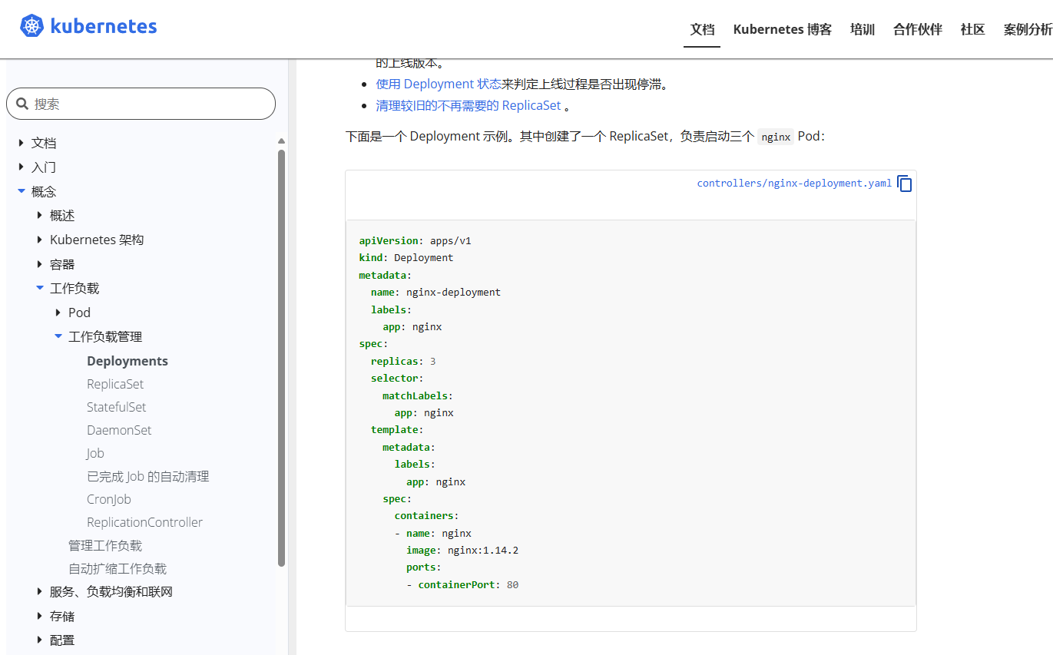Viewport: 1053px width, 655px height.
Task: Click the Kubernetes logo
Action: tap(88, 26)
